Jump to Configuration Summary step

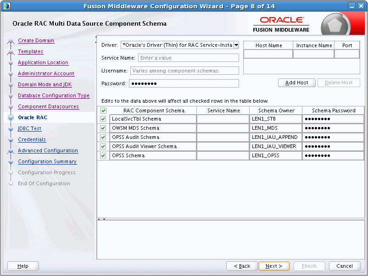coord(47,161)
